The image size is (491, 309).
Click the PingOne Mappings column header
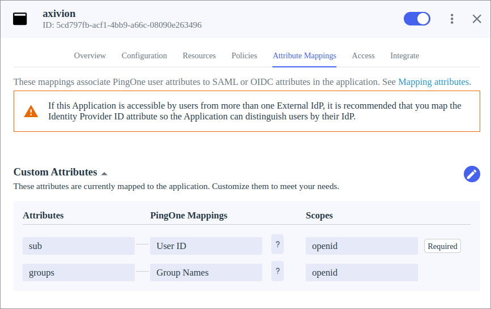[x=189, y=216]
